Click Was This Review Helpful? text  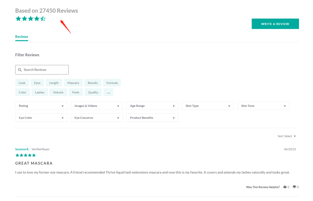click(x=263, y=187)
